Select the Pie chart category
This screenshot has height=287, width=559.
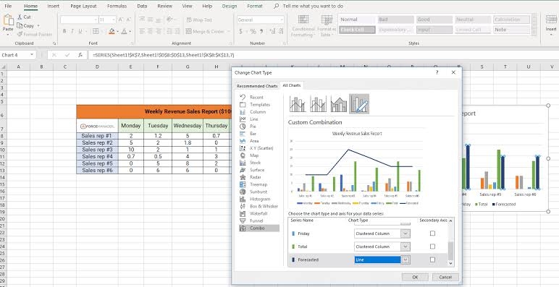[253, 127]
